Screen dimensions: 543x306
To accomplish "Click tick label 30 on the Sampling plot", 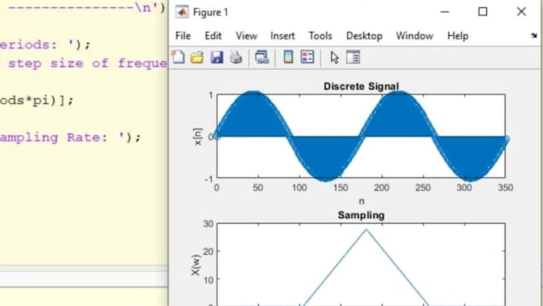I will click(208, 224).
